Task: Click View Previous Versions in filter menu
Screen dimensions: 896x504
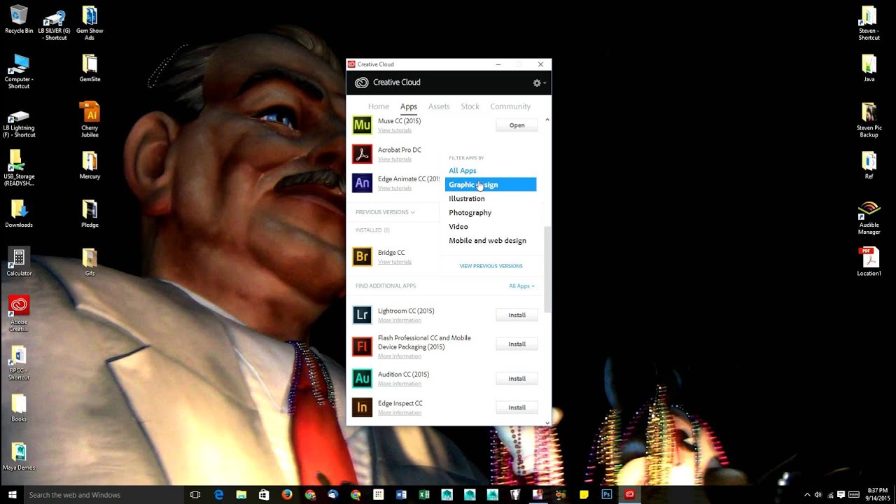Action: (x=491, y=266)
